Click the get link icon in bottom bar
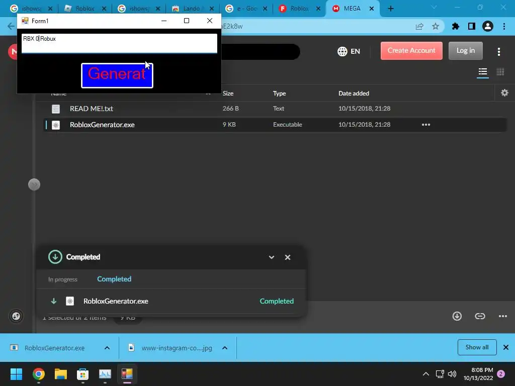The image size is (515, 386). (x=480, y=316)
